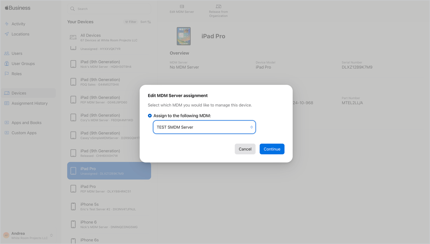
Task: Click the No MDM Server value
Action: [184, 67]
